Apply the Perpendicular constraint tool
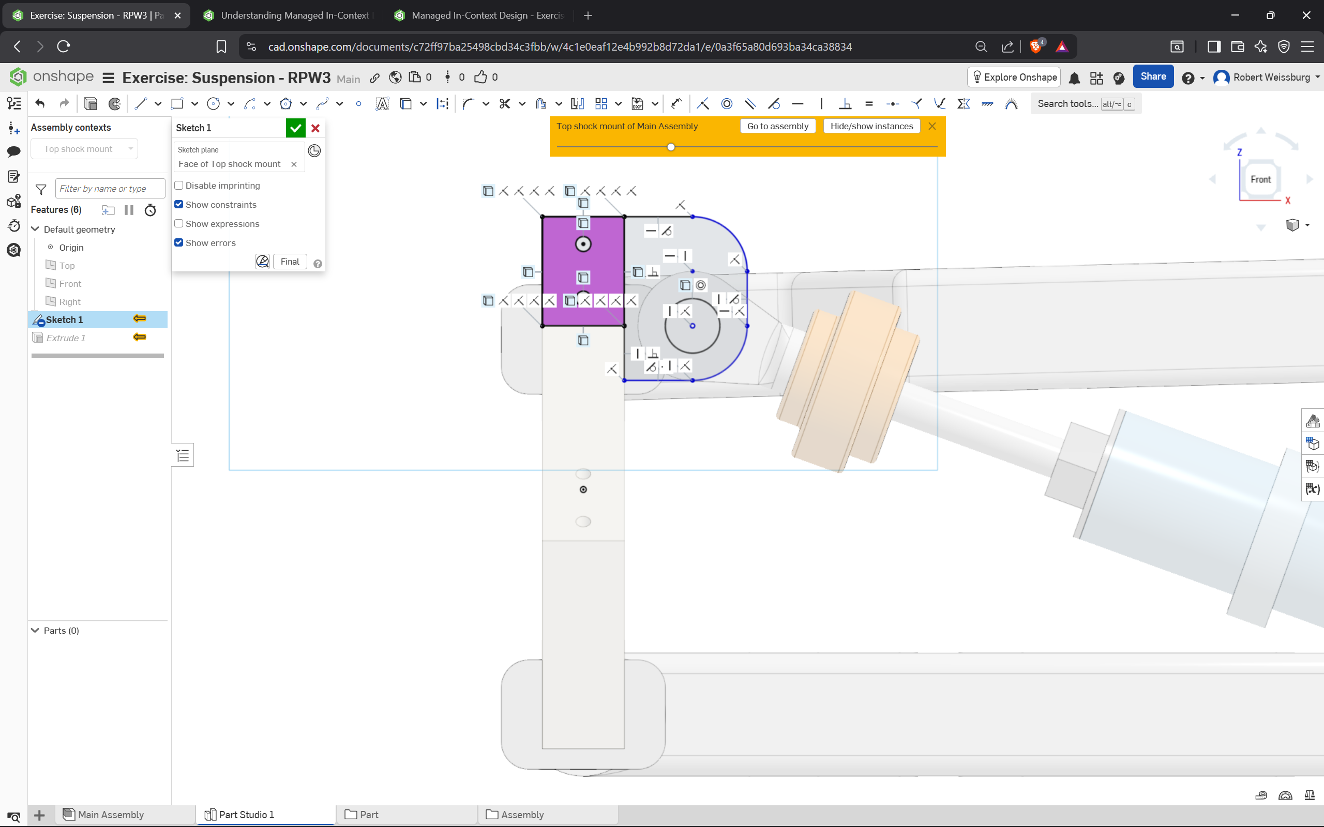This screenshot has height=827, width=1324. [x=845, y=103]
